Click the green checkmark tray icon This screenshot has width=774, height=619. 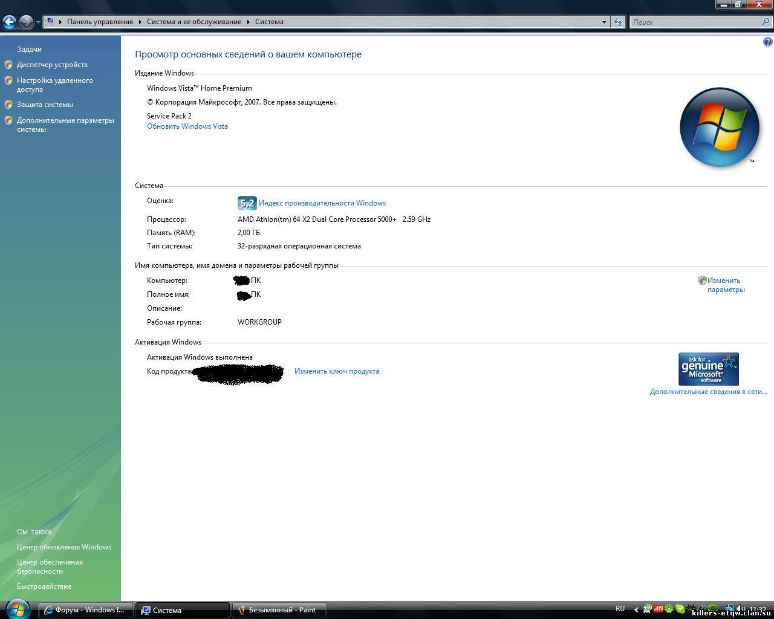tap(680, 609)
